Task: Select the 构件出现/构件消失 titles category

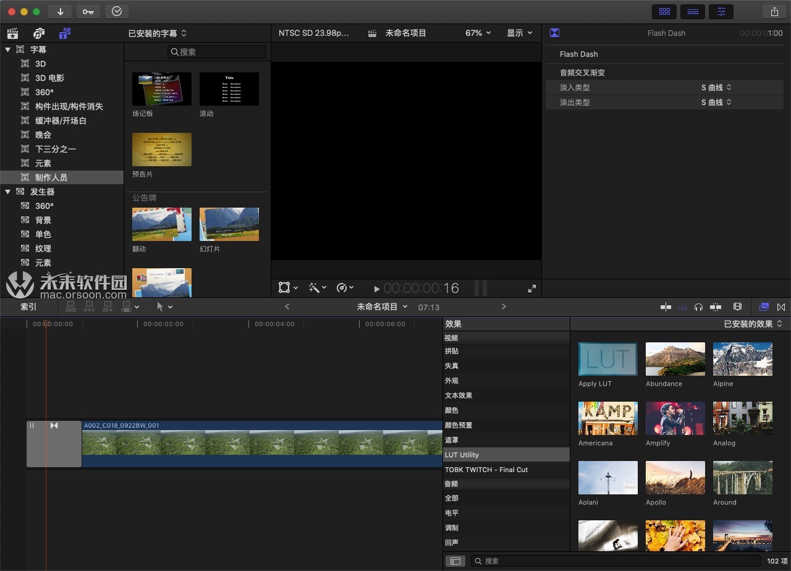Action: coord(69,106)
